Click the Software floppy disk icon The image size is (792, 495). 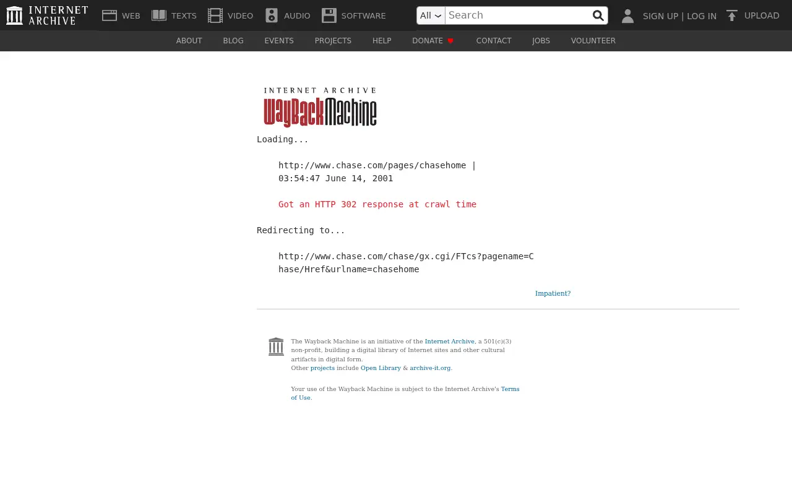[x=329, y=15]
